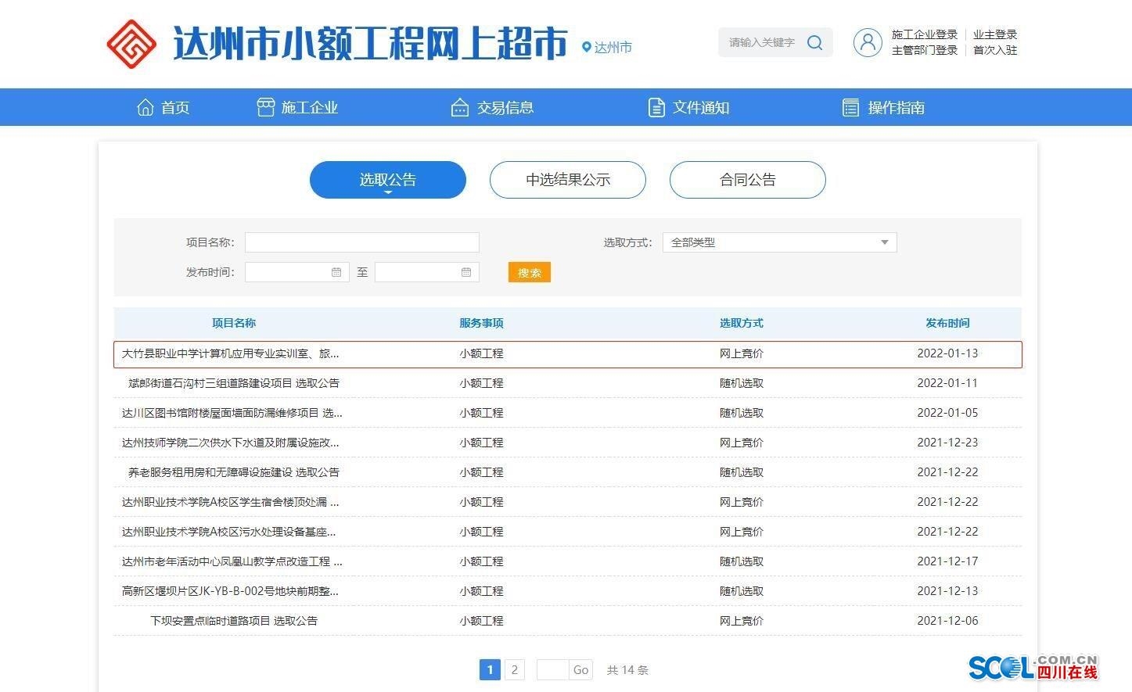
Task: Open the 斌郎街道石沟村三组道路建设项目 announcement
Action: (x=234, y=383)
